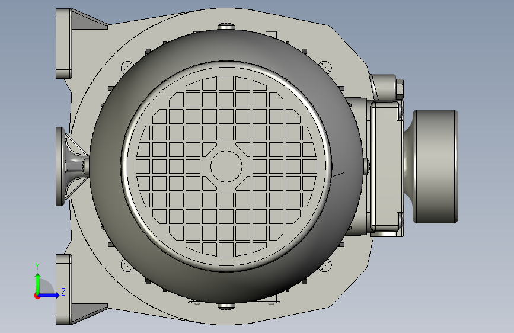This screenshot has height=333, width=514.
Task: Select the round flange on the model's left side
Action: click(60, 166)
